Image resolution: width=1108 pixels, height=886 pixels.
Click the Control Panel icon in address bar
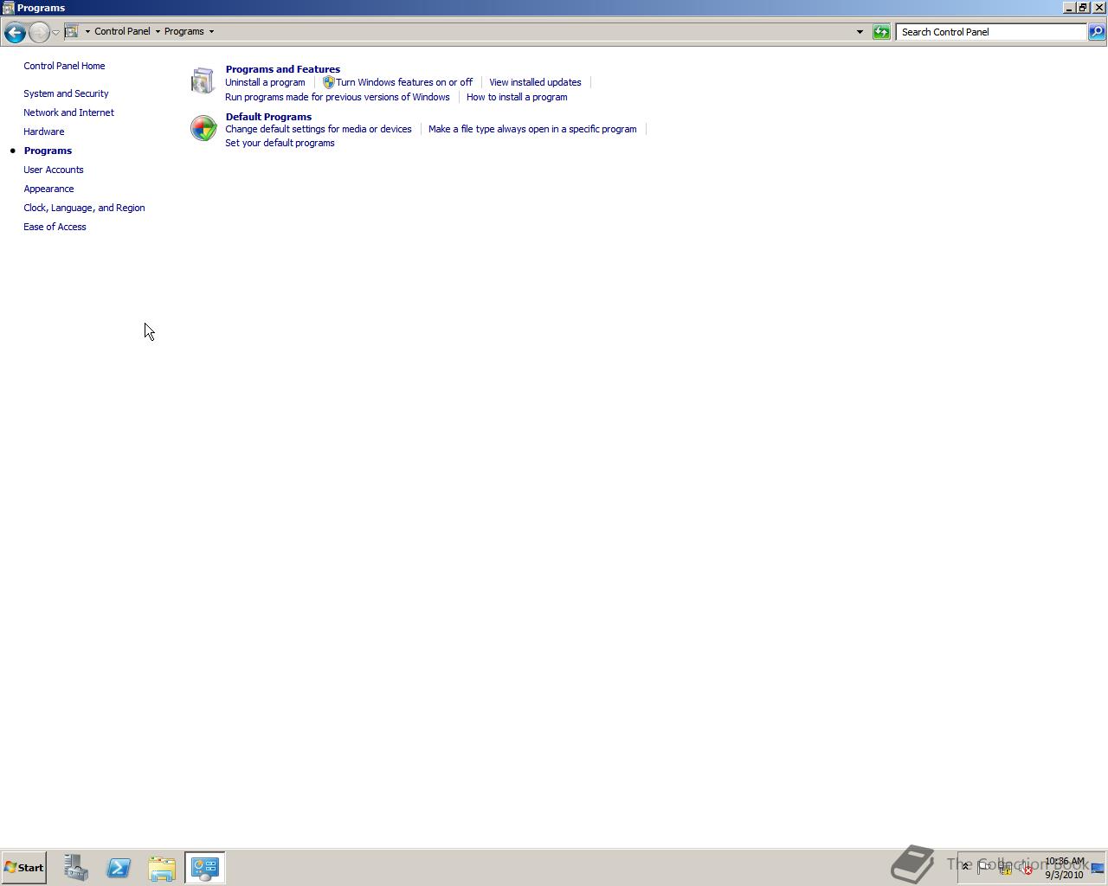point(72,31)
